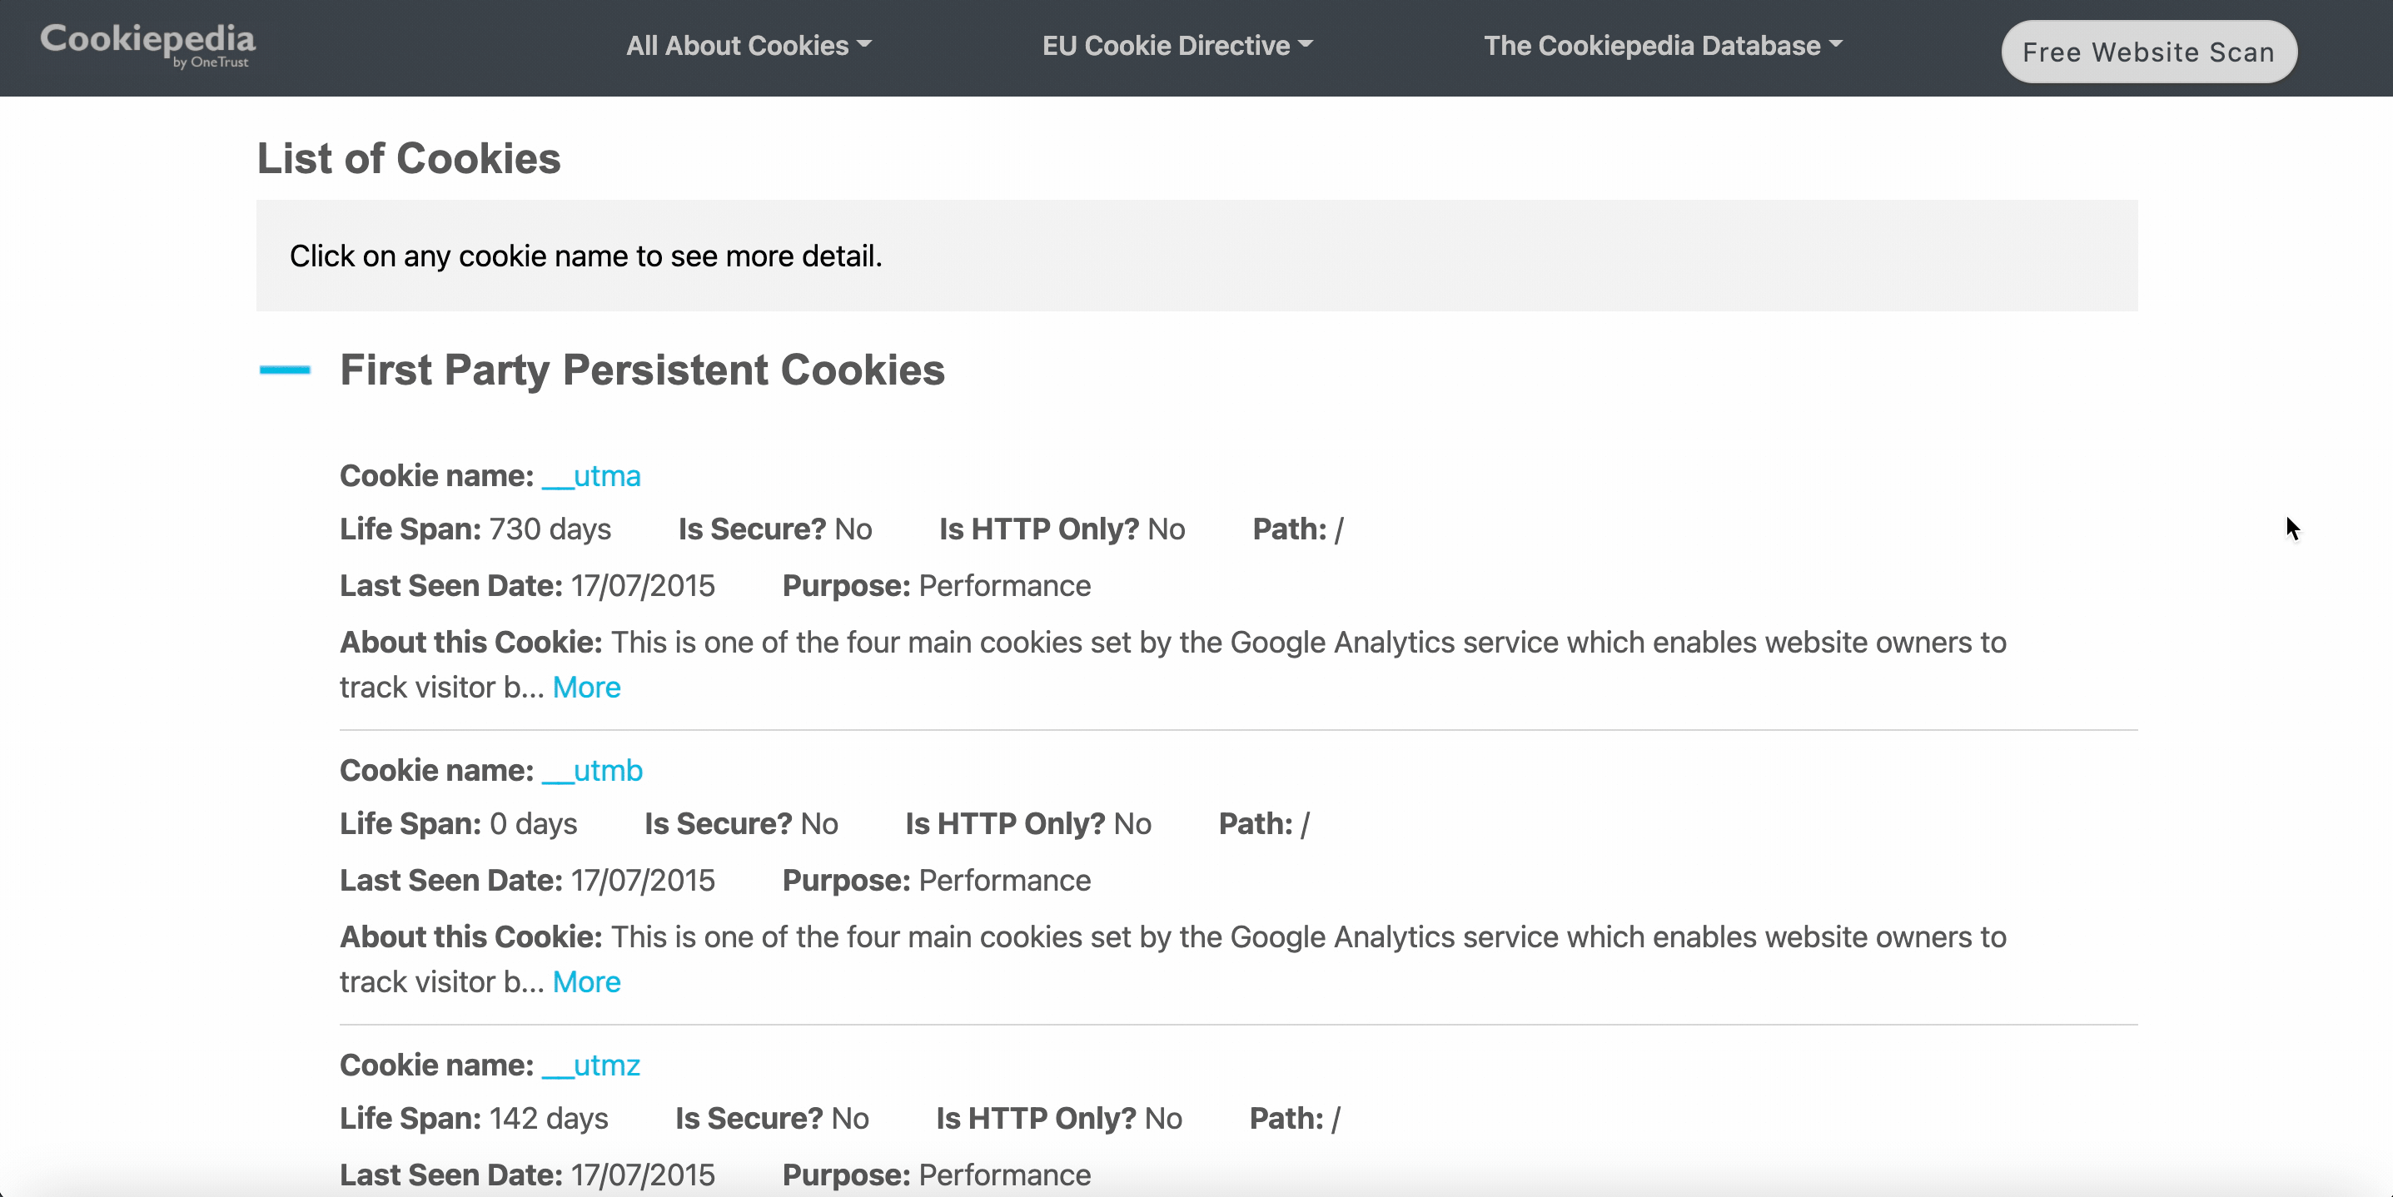The width and height of the screenshot is (2393, 1197).
Task: Click the List of Cookies page heading
Action: tap(409, 159)
